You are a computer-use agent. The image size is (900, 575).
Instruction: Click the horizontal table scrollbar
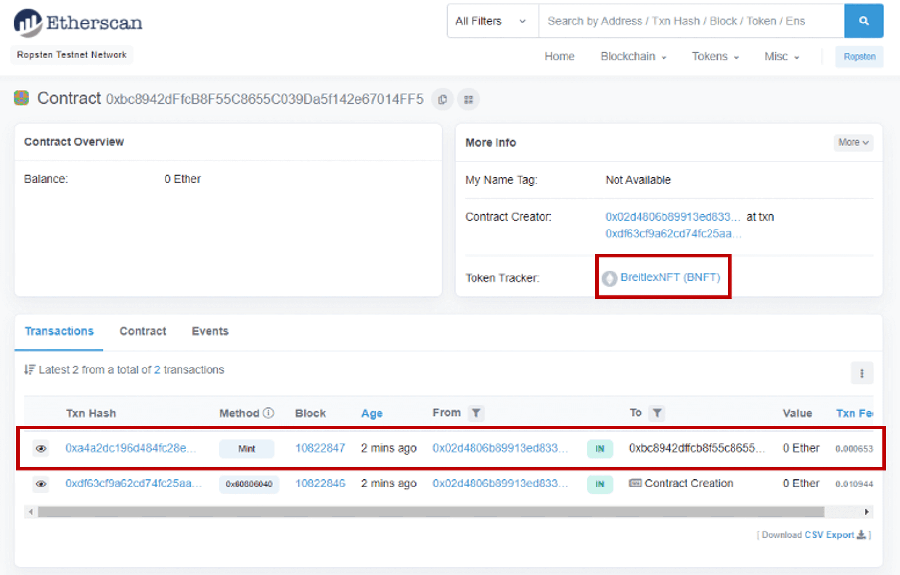tap(431, 512)
